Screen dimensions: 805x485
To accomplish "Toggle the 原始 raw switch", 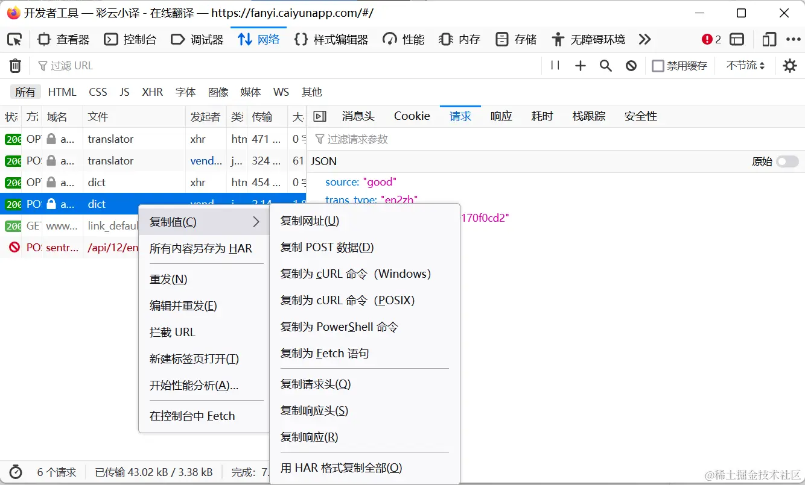I will (787, 161).
